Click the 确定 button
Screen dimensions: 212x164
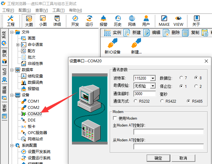158,158
